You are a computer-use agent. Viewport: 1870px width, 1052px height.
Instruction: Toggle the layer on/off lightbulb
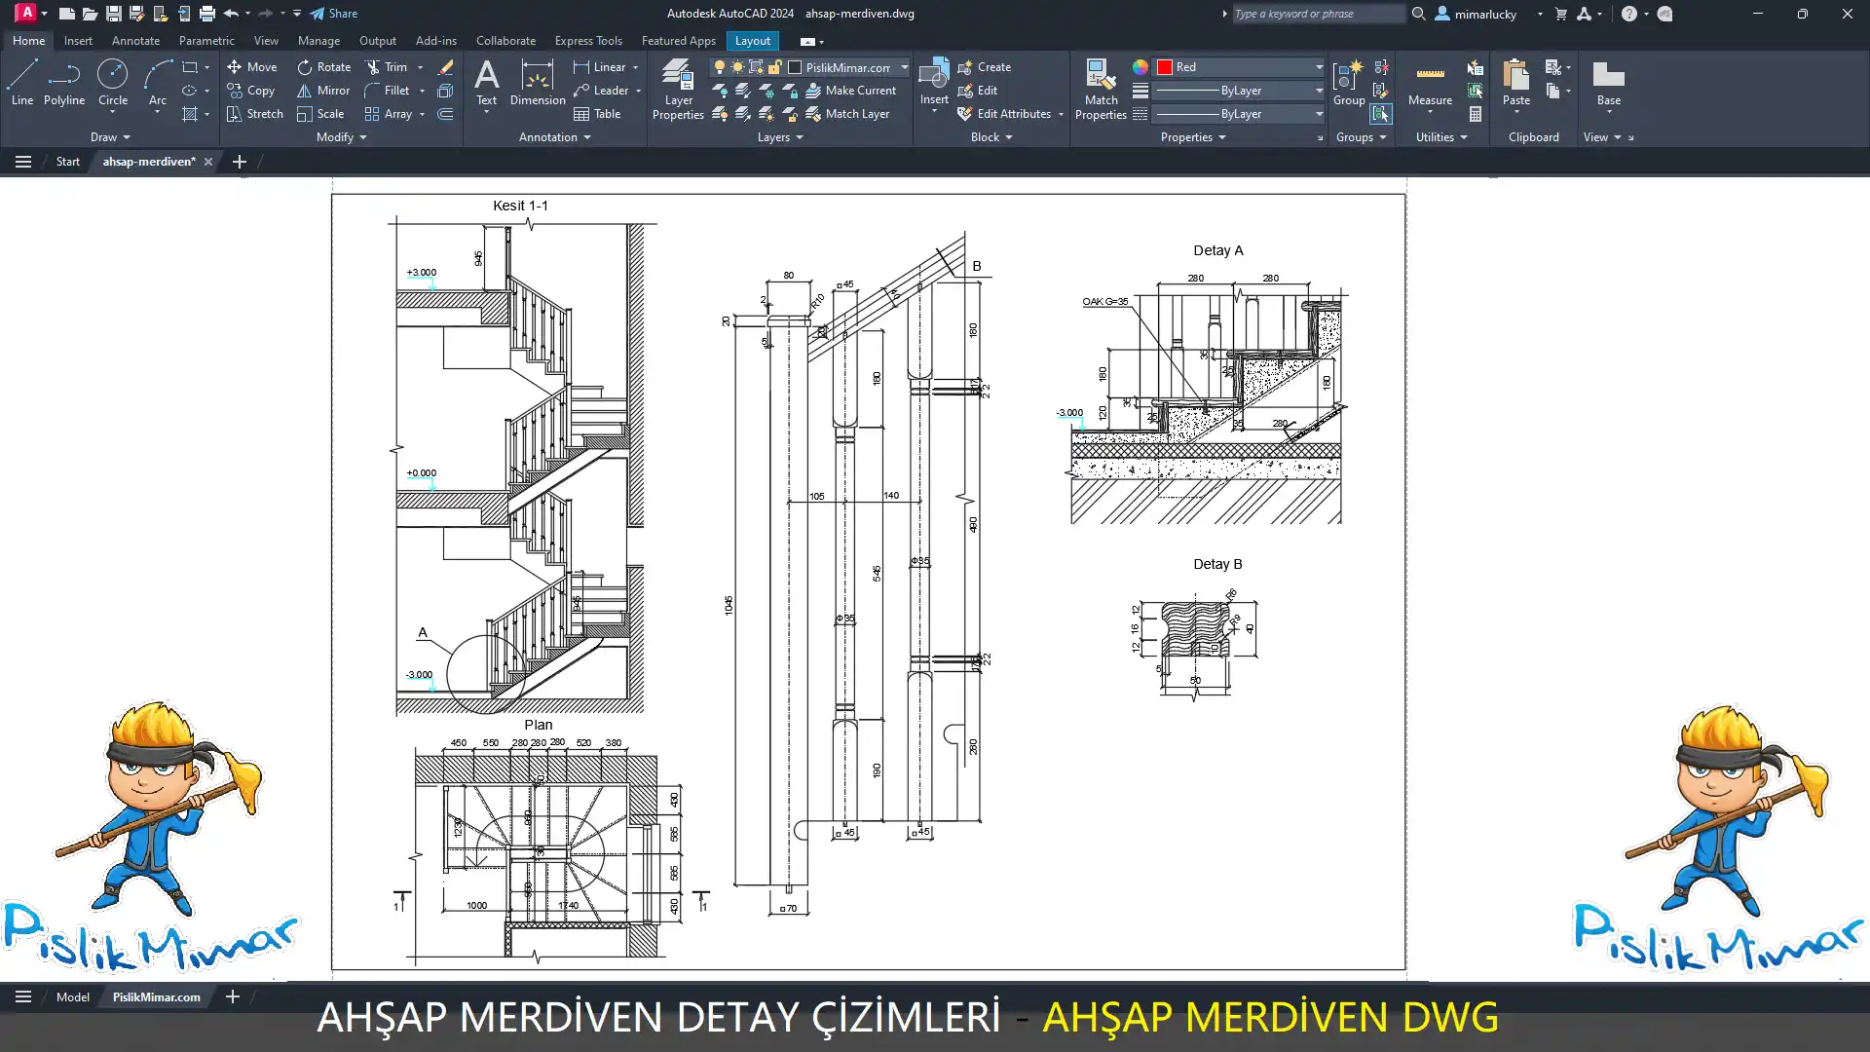(720, 67)
